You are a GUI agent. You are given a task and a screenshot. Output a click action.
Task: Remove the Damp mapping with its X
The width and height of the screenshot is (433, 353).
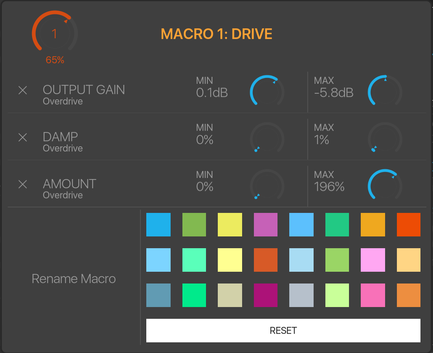click(x=22, y=137)
